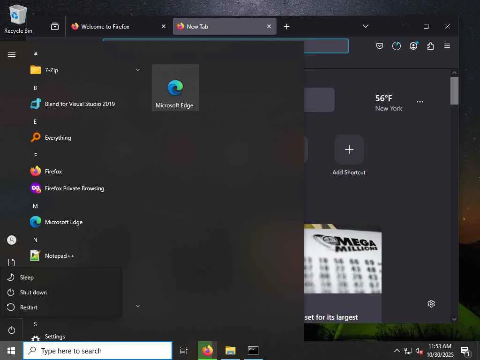Open new tab personalize gear icon

coord(431,304)
